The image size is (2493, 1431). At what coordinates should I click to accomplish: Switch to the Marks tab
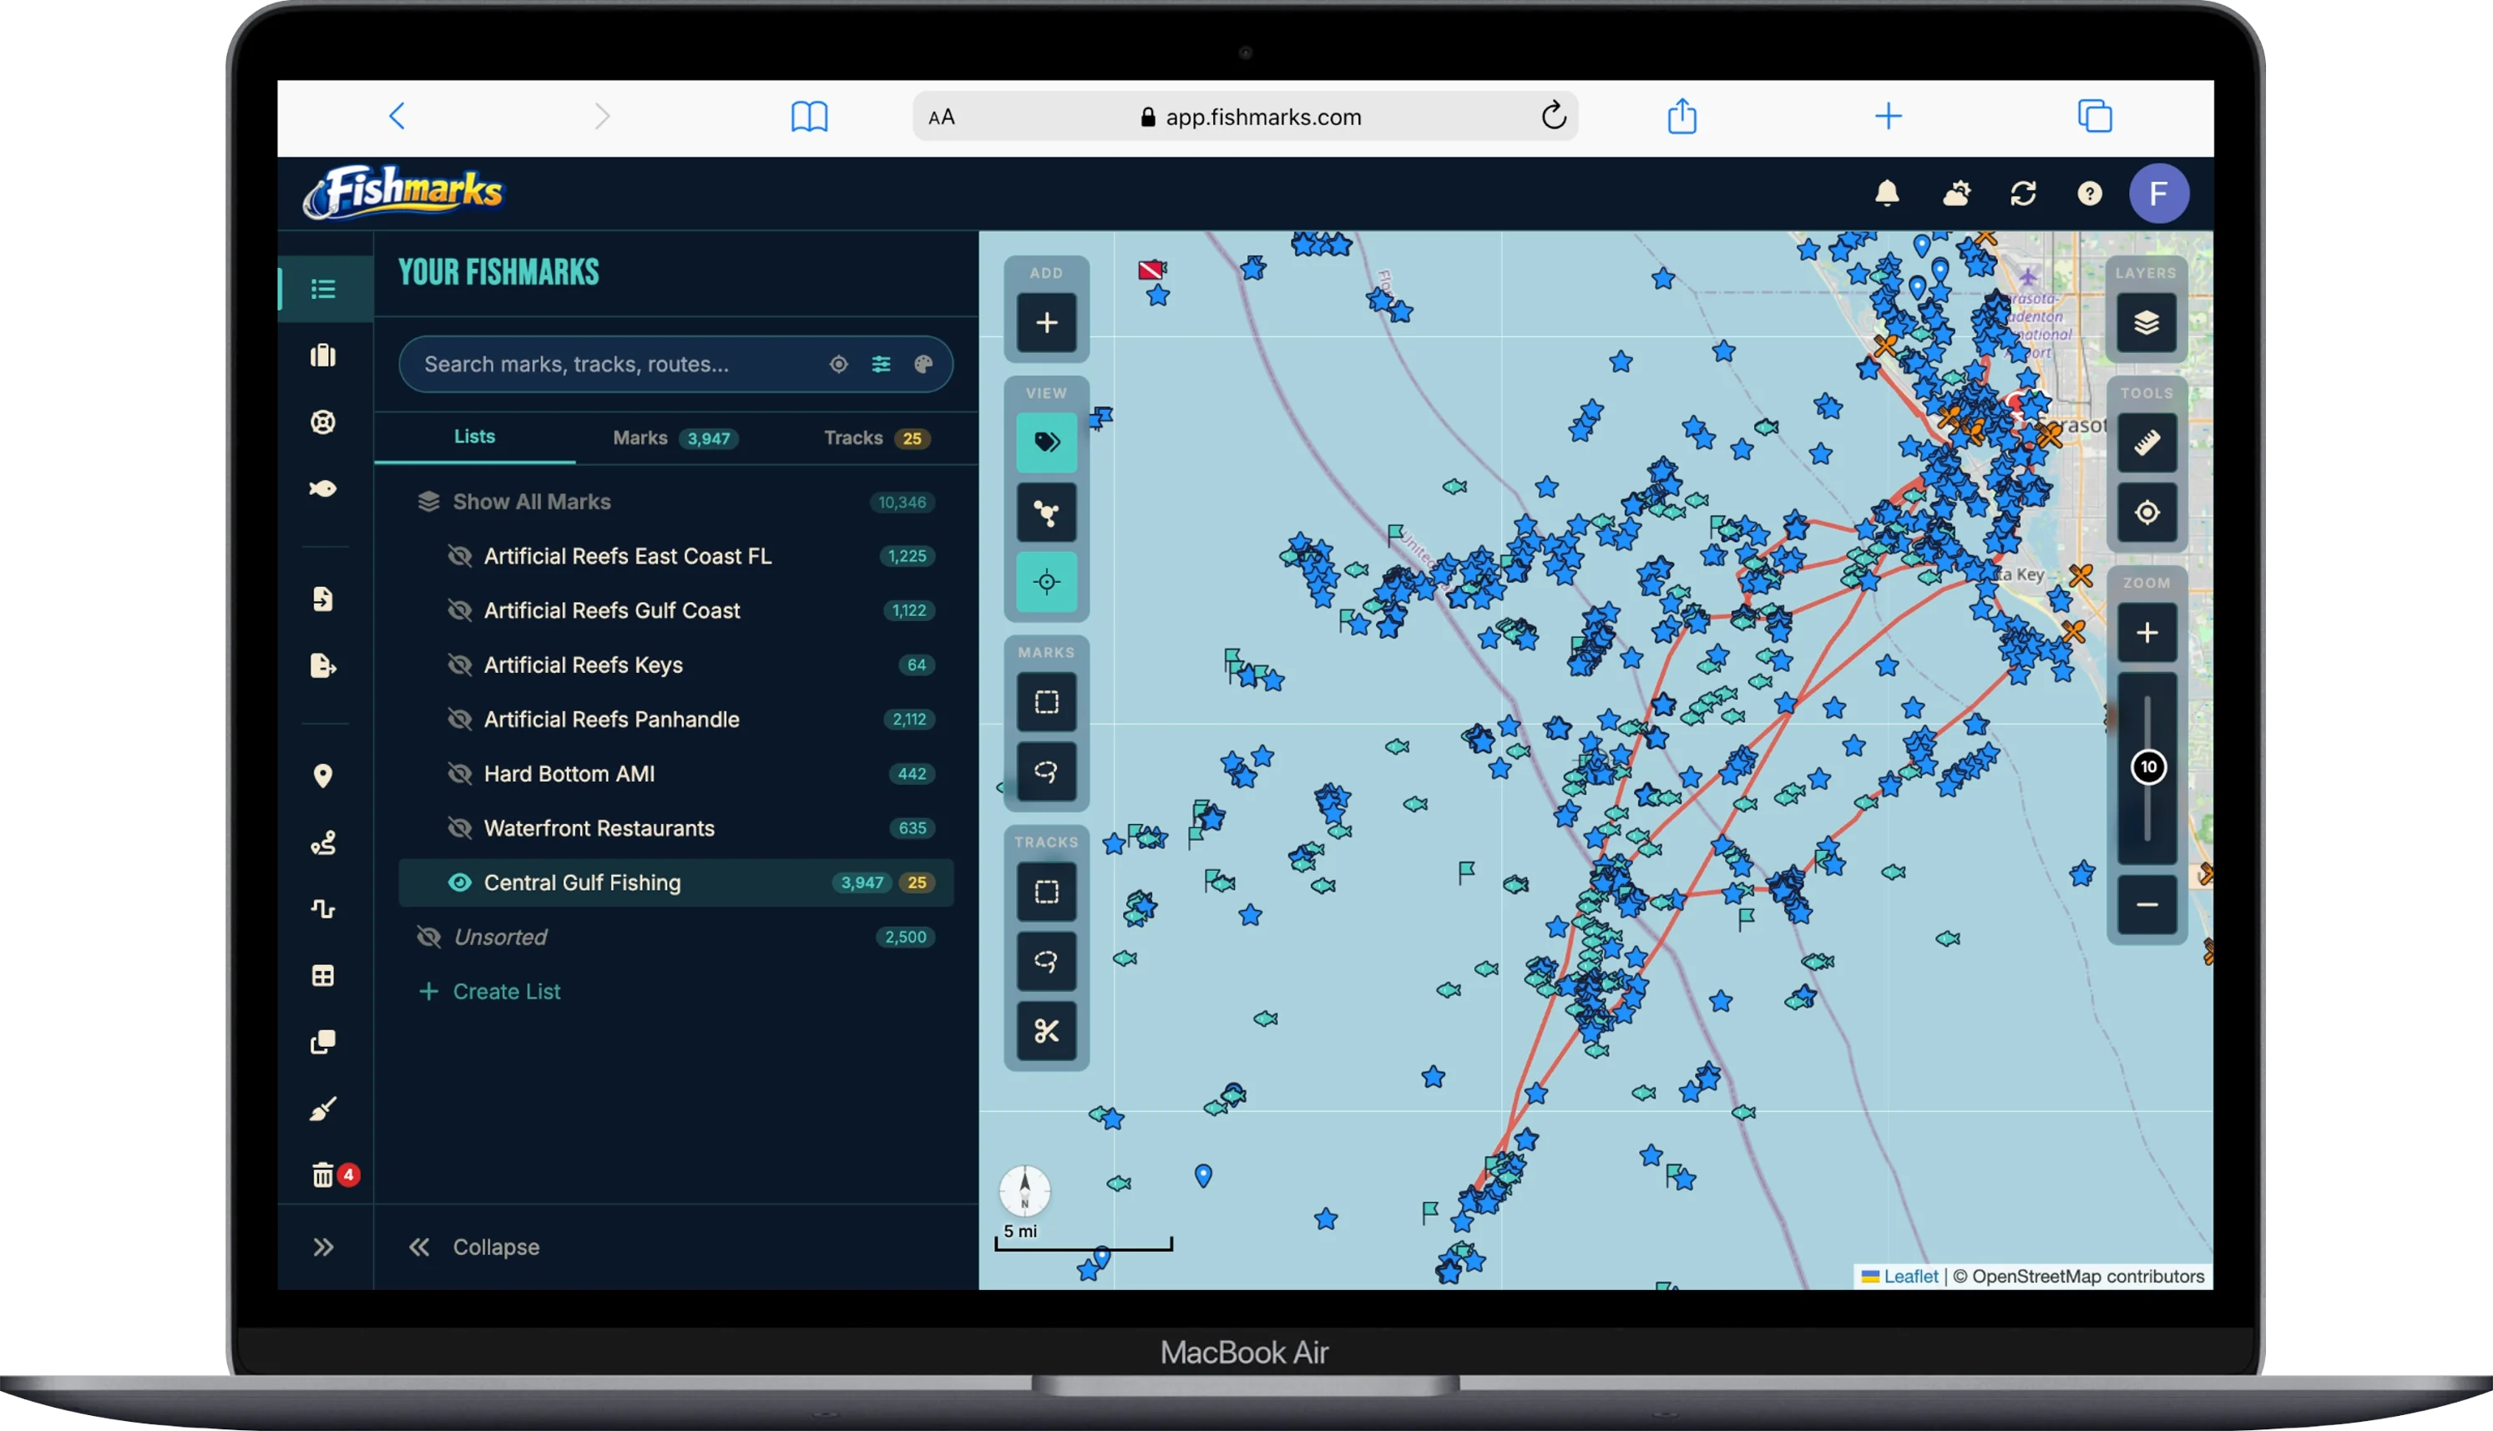point(676,438)
